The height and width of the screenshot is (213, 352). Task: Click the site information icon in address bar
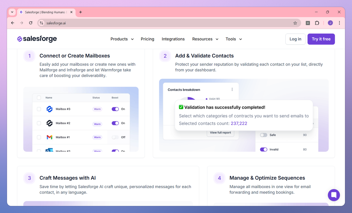42,23
